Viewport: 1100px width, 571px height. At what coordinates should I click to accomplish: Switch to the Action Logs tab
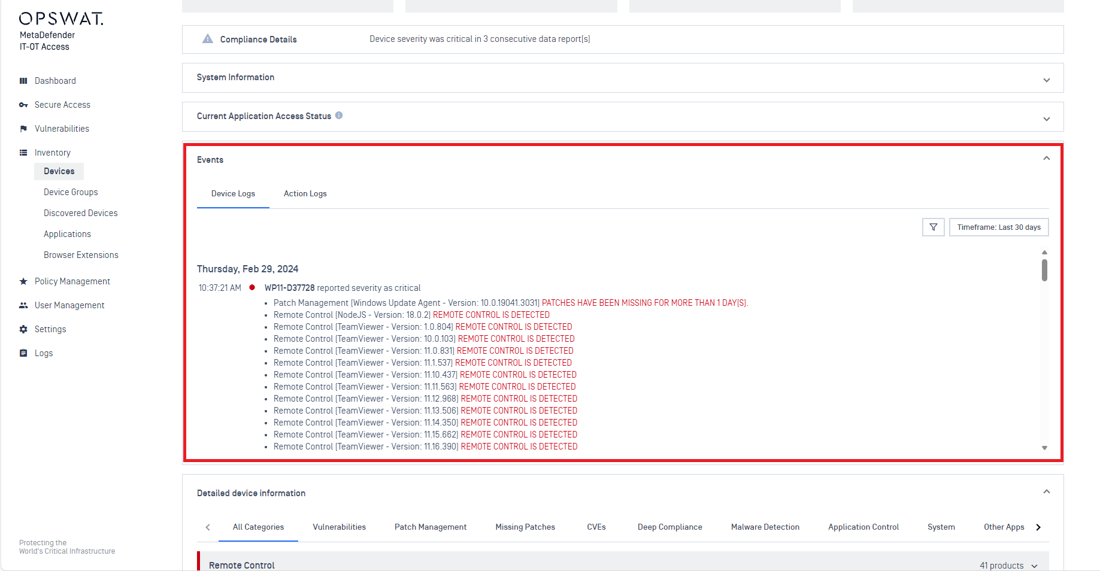point(305,194)
